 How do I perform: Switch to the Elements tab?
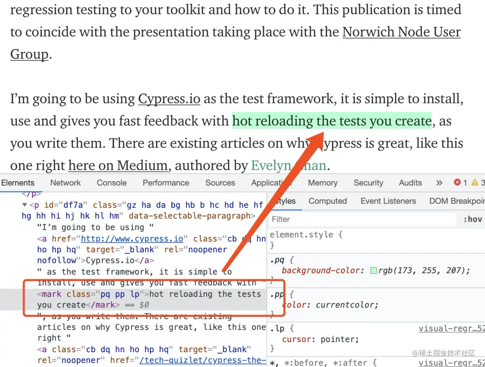18,183
